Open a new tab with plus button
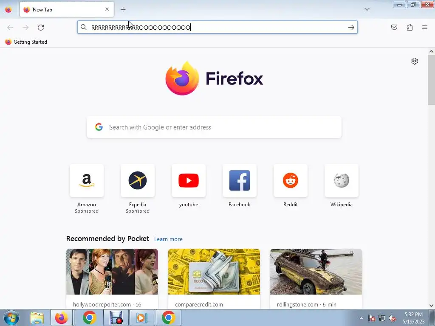Image resolution: width=435 pixels, height=326 pixels. pos(123,10)
